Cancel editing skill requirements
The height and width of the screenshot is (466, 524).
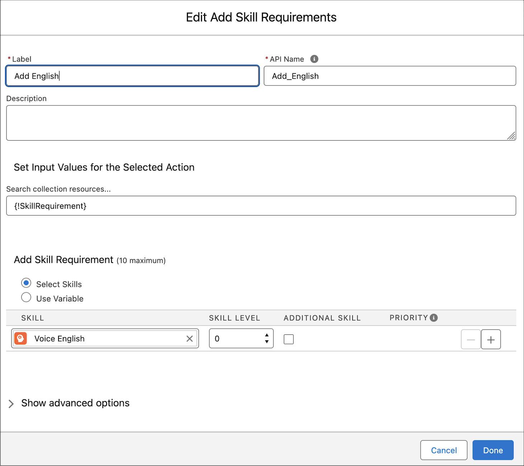[444, 450]
